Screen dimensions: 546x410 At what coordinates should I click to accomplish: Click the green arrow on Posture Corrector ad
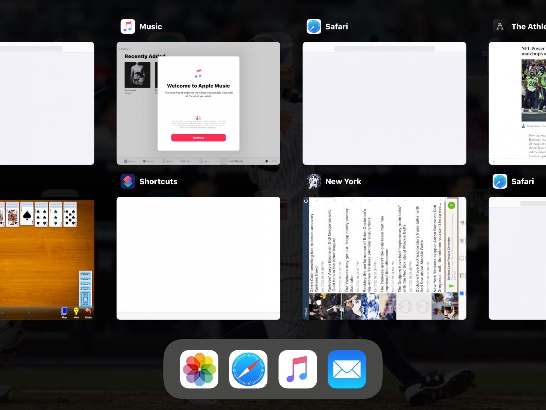click(x=452, y=205)
